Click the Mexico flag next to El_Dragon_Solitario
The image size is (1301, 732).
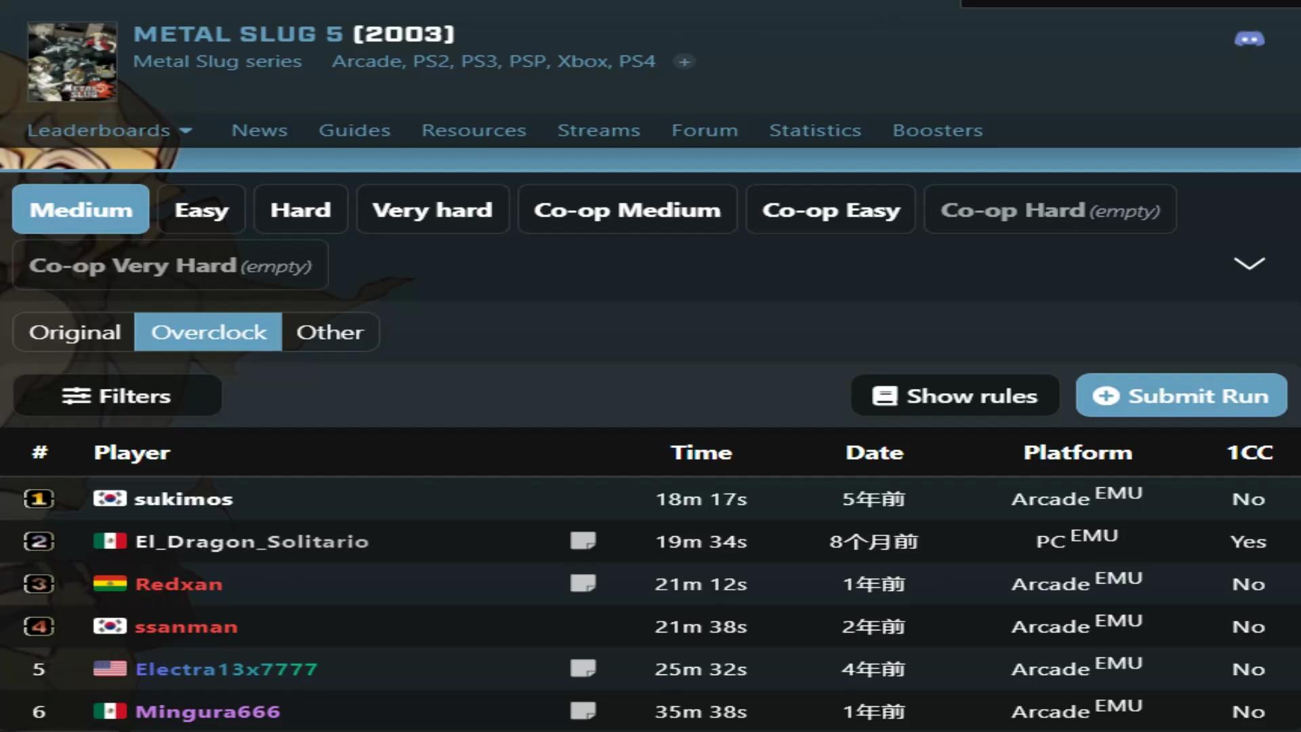pyautogui.click(x=110, y=541)
